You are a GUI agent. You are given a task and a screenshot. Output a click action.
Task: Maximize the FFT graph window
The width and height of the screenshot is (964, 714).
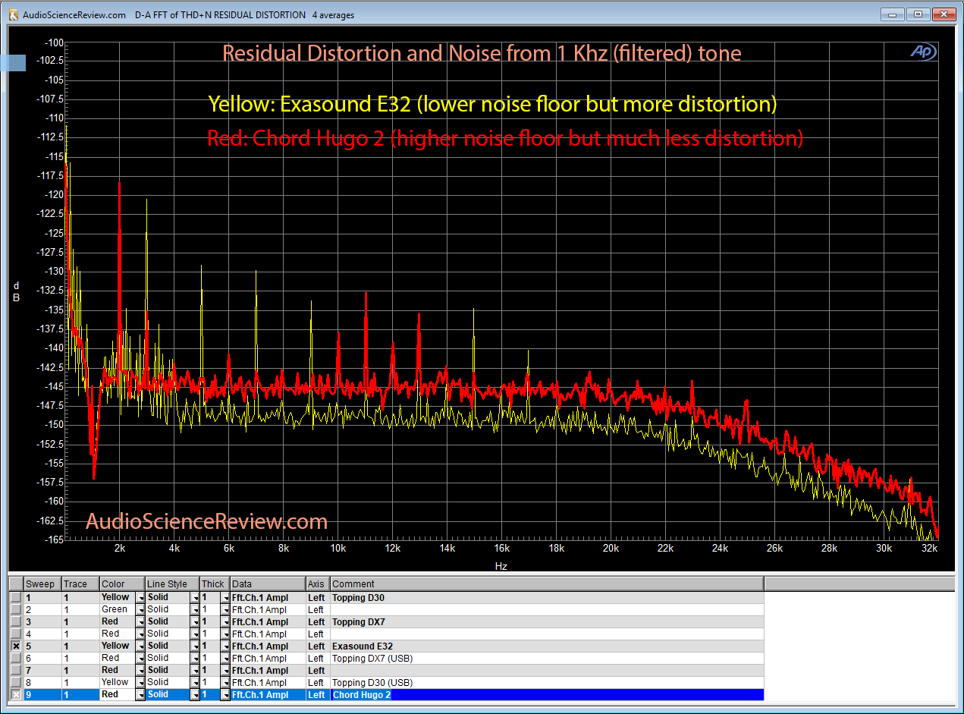click(918, 14)
